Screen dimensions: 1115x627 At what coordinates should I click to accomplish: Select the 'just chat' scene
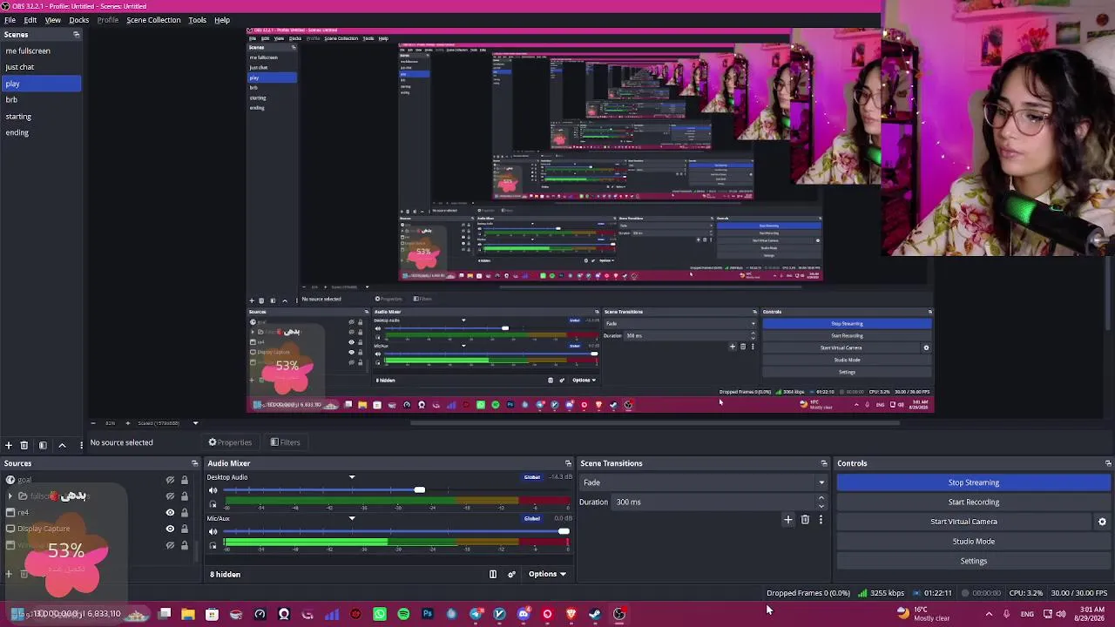(x=41, y=67)
